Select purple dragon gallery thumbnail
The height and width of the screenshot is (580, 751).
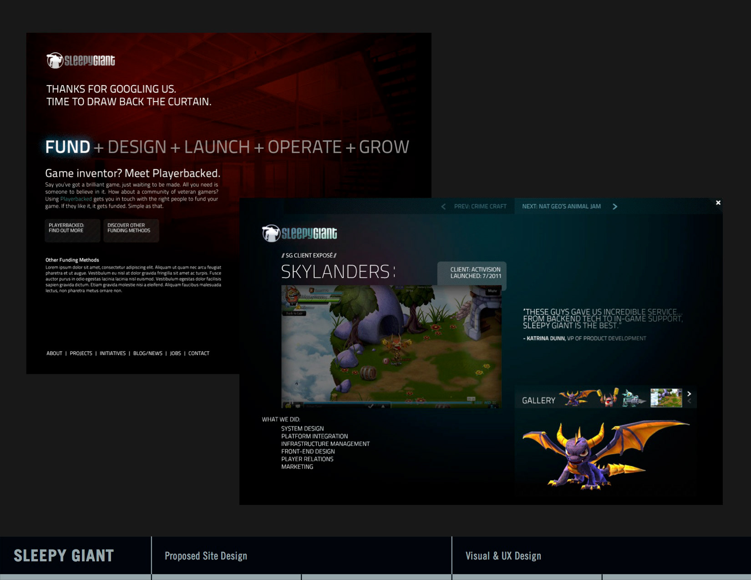click(578, 398)
